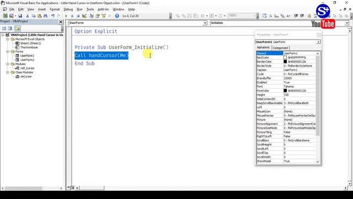Open the Add-Ins menu
The image size is (353, 199).
[x=103, y=9]
